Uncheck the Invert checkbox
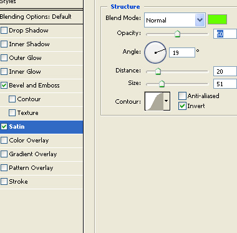The image size is (237, 233). tap(182, 106)
